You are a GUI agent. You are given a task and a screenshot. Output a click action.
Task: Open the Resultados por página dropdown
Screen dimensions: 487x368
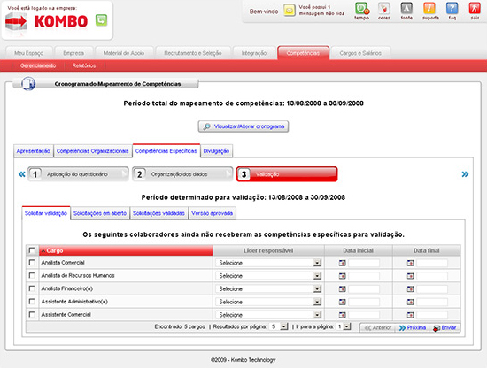(279, 326)
